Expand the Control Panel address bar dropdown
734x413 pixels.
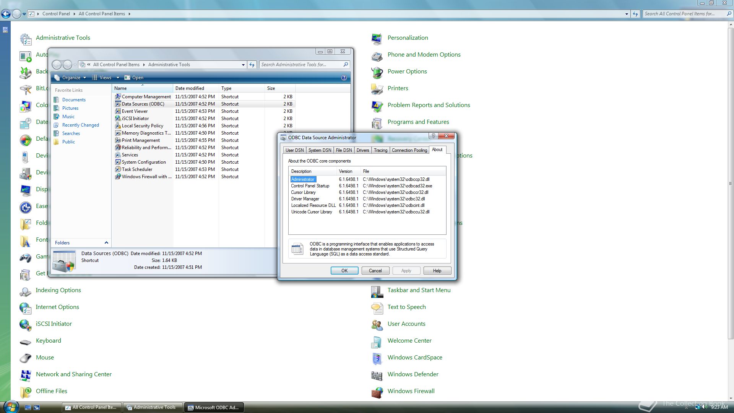[x=627, y=14]
